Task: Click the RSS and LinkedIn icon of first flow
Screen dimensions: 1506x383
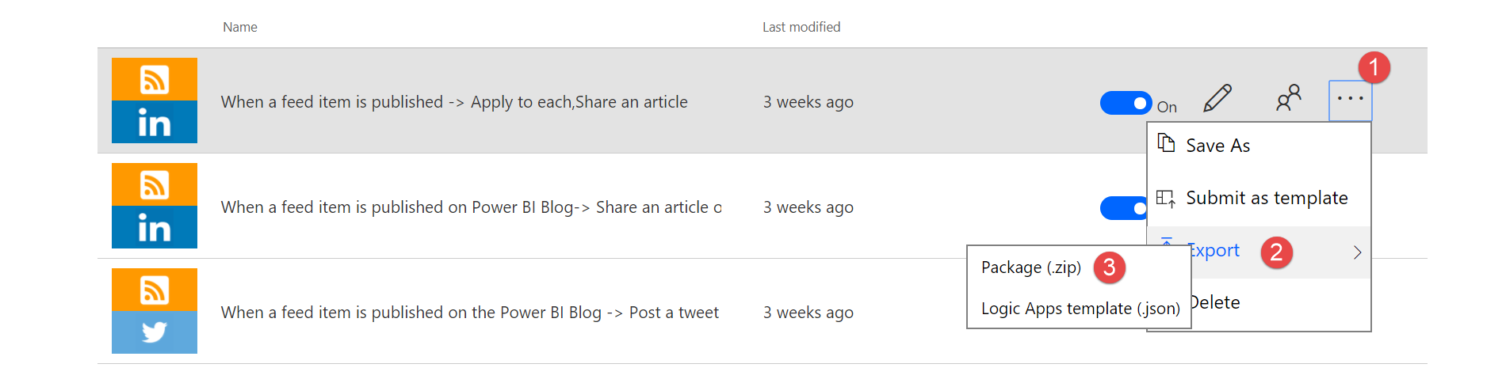Action: click(x=155, y=100)
